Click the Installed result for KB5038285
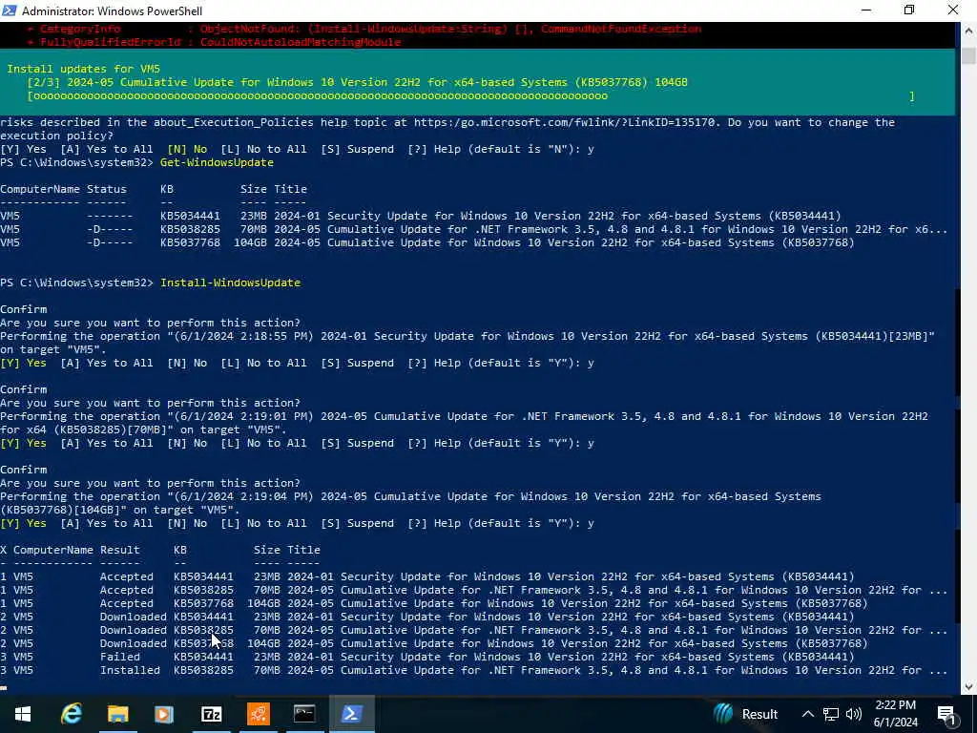Viewport: 977px width, 733px height. tap(130, 671)
